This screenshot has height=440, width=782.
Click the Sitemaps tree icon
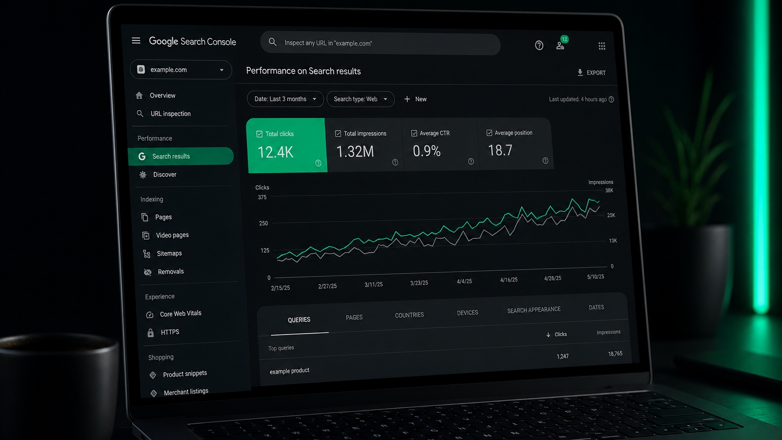[147, 254]
